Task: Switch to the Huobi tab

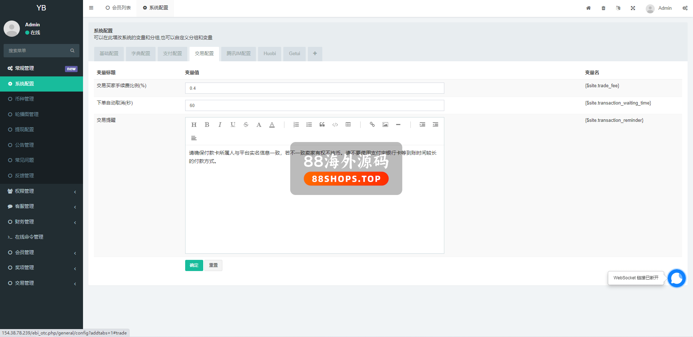Action: pos(270,54)
